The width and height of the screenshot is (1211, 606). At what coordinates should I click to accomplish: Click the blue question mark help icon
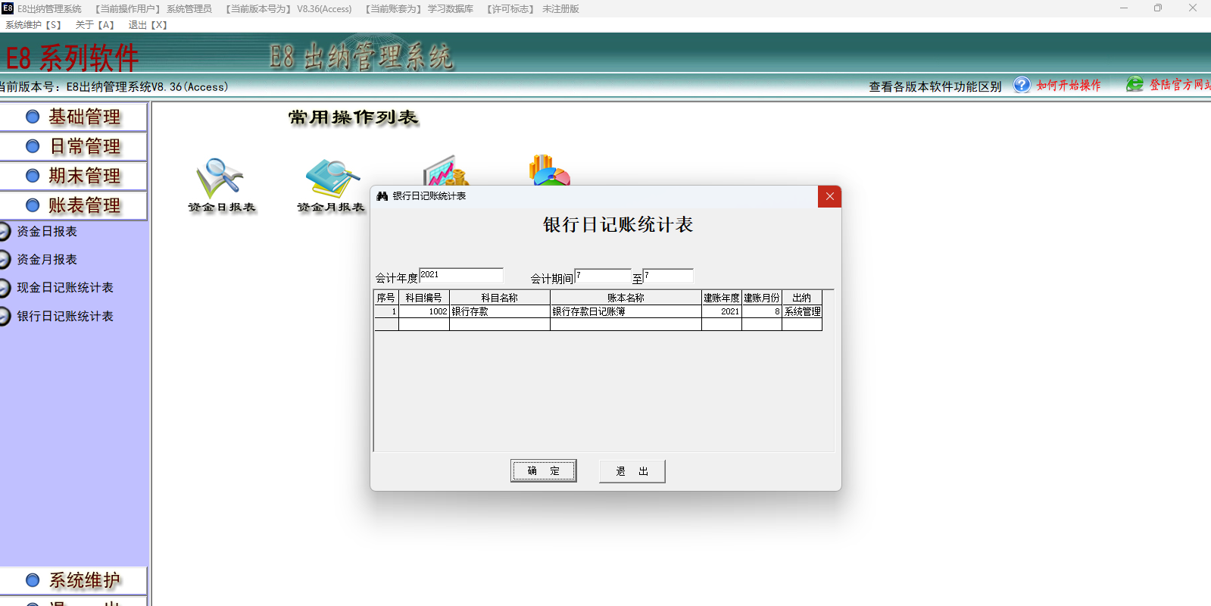[x=1022, y=85]
